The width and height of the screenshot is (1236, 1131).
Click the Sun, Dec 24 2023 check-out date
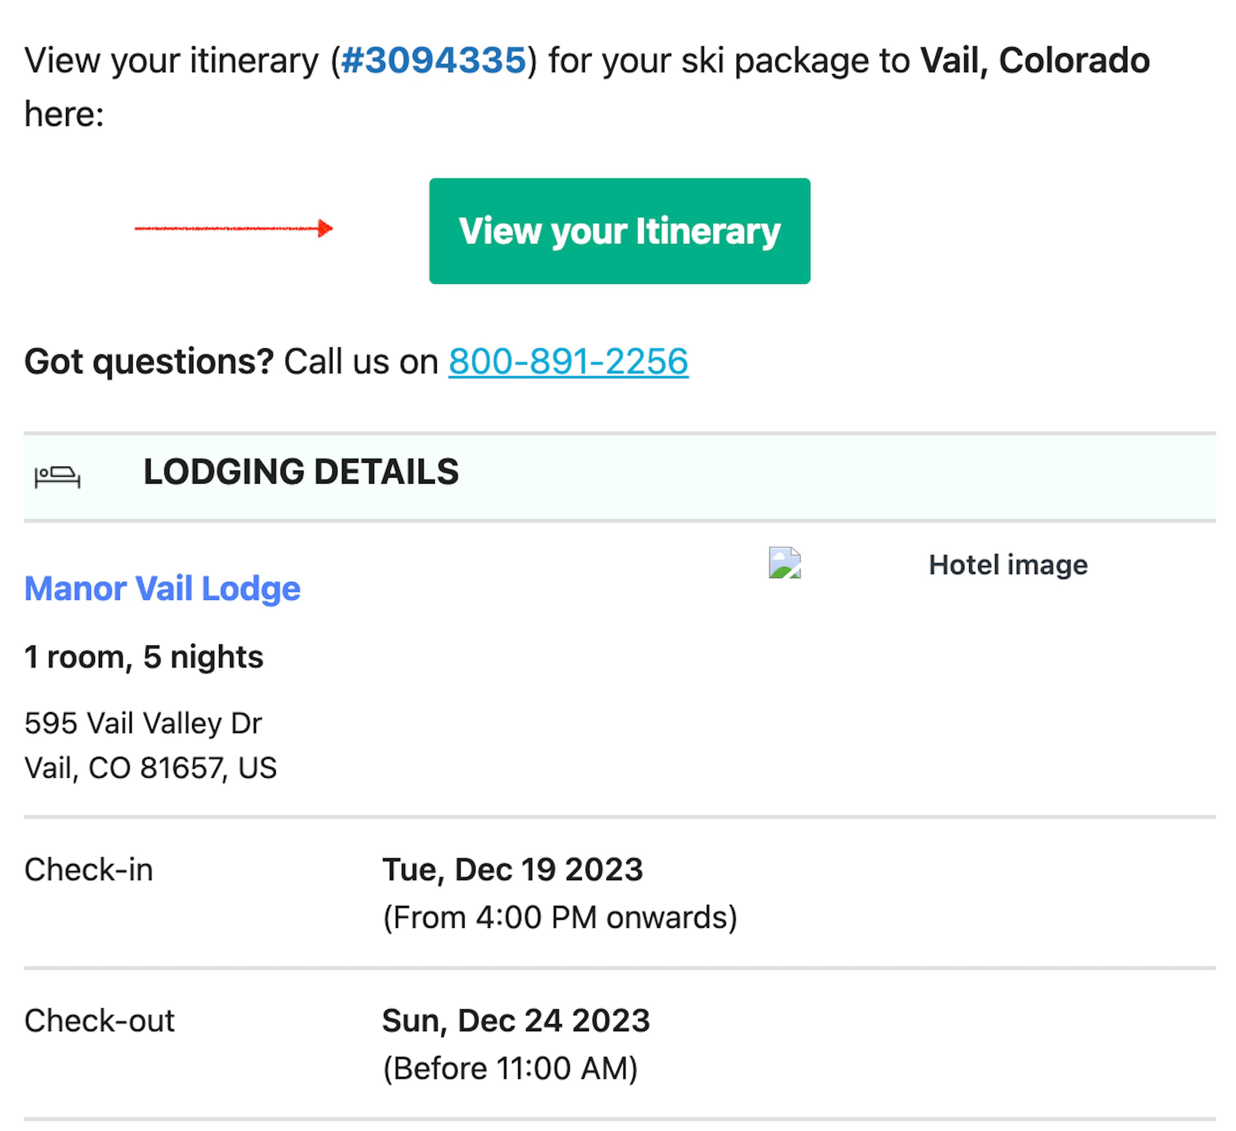click(516, 1021)
